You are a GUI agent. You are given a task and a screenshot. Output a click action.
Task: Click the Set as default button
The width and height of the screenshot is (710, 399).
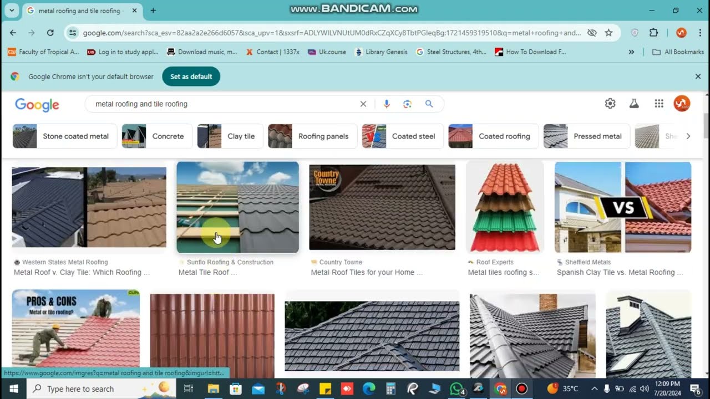[191, 76]
